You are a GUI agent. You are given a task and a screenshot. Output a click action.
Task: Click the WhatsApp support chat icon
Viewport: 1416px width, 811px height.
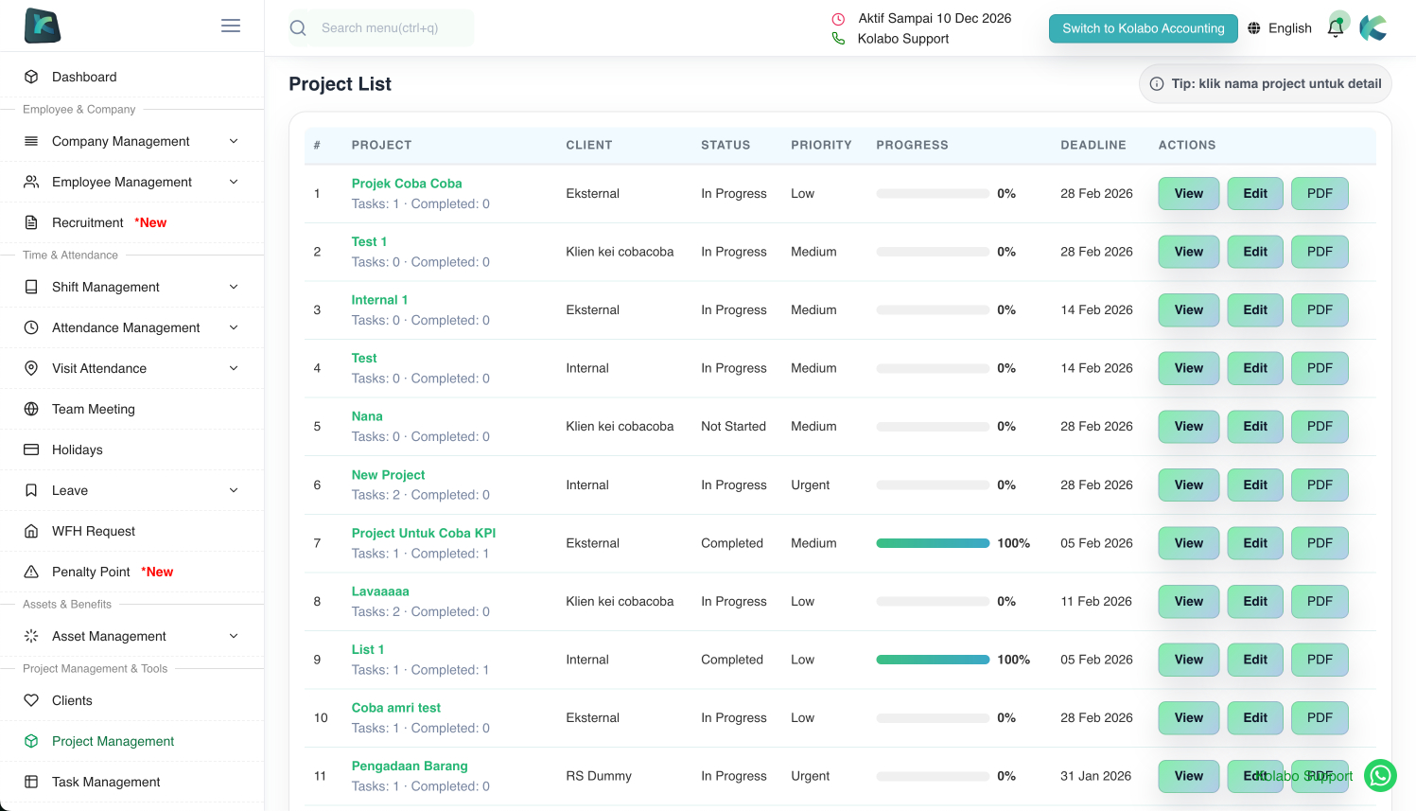coord(1380,776)
